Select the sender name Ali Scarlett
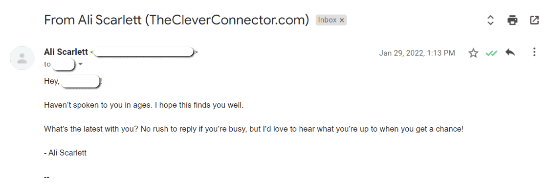The height and width of the screenshot is (186, 550). coord(66,52)
